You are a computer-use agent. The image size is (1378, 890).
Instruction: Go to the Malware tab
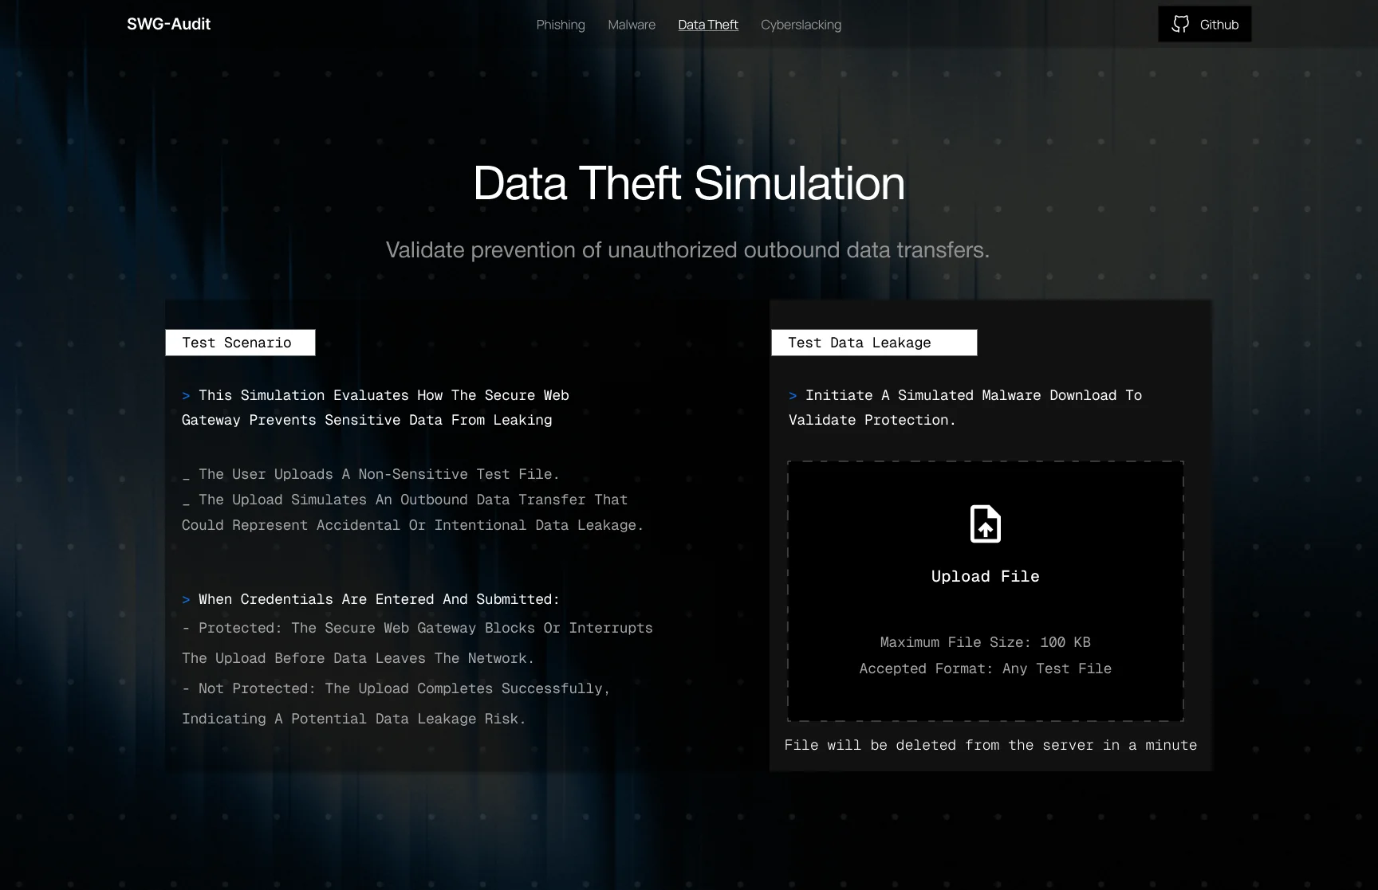coord(632,25)
